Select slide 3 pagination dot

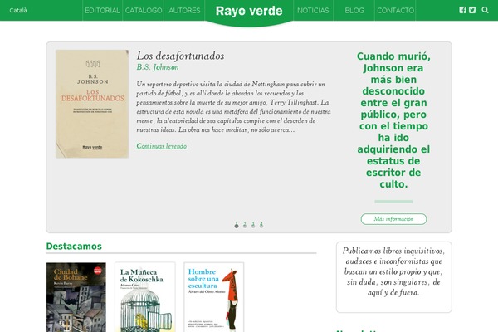coord(253,225)
